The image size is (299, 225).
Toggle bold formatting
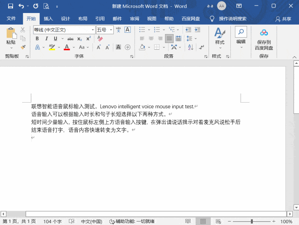coord(37,38)
